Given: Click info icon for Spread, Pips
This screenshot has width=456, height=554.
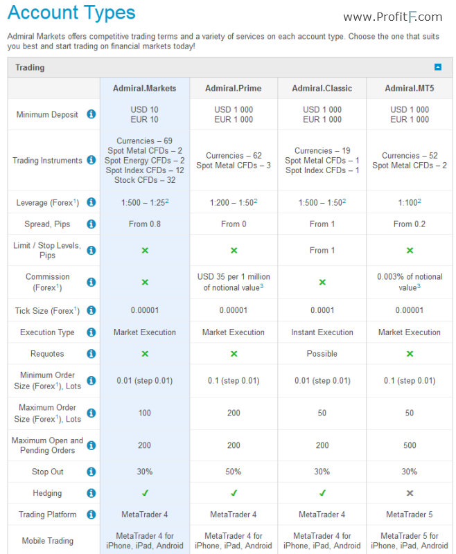Looking at the screenshot, I should pyautogui.click(x=91, y=224).
